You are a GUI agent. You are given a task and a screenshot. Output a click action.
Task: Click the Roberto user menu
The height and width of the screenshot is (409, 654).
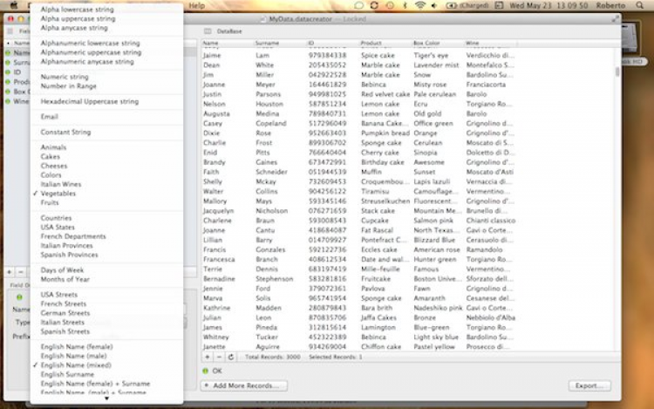coord(610,5)
